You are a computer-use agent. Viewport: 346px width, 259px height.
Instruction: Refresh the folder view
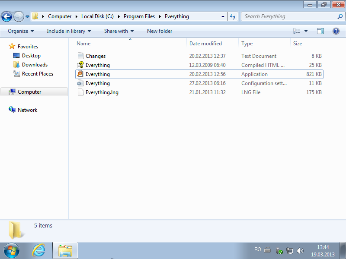pyautogui.click(x=233, y=16)
